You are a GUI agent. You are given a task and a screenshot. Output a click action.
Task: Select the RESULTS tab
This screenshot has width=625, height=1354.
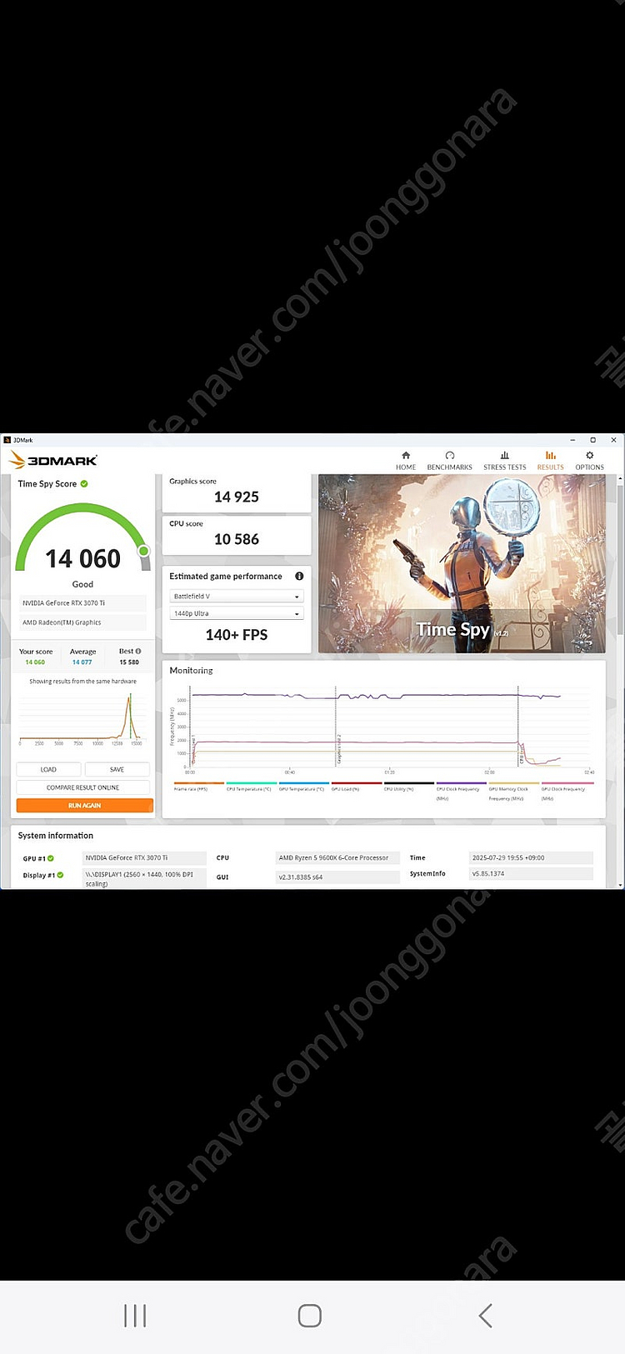[x=550, y=461]
